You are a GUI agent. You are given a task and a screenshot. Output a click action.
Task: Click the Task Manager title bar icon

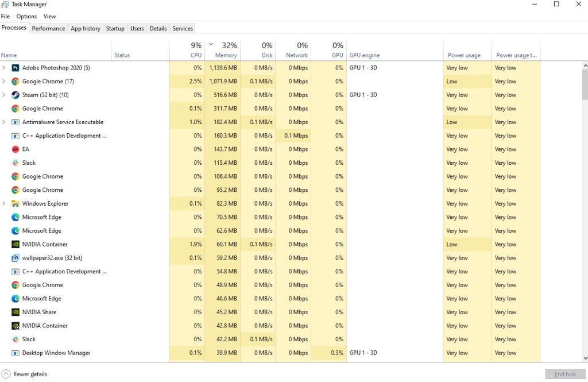tap(5, 4)
